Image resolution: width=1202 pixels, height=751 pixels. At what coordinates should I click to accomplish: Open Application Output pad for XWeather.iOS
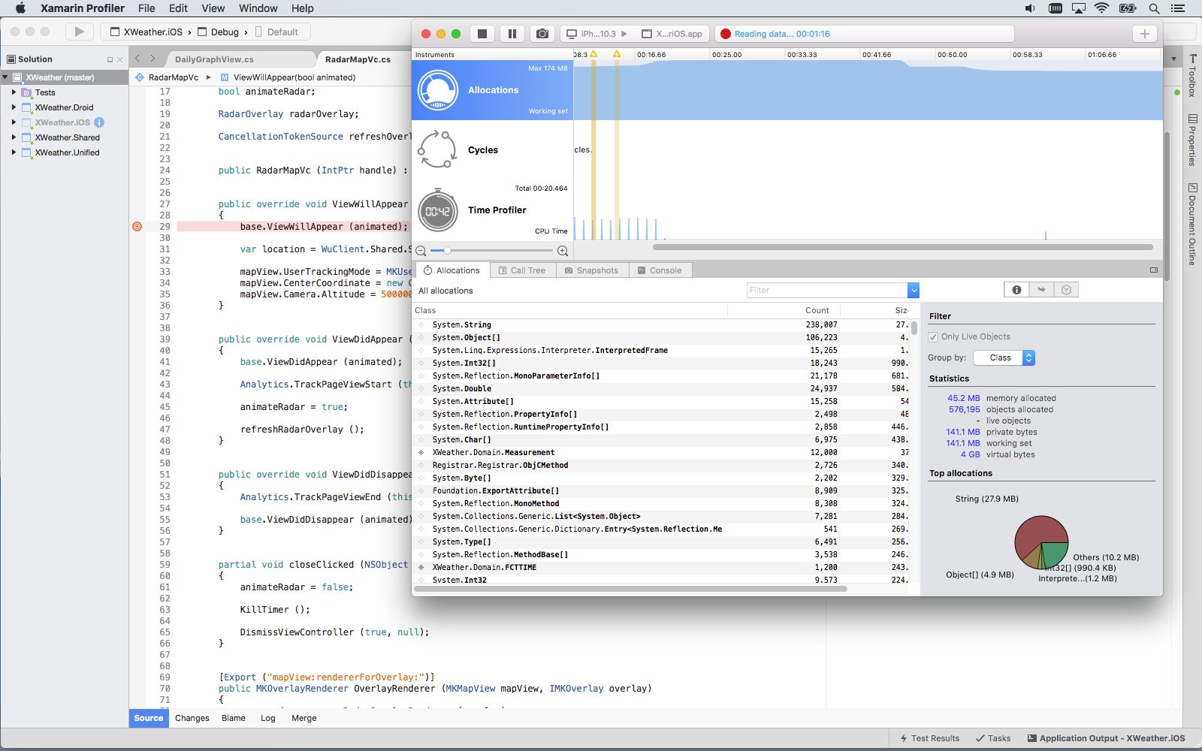[1106, 738]
